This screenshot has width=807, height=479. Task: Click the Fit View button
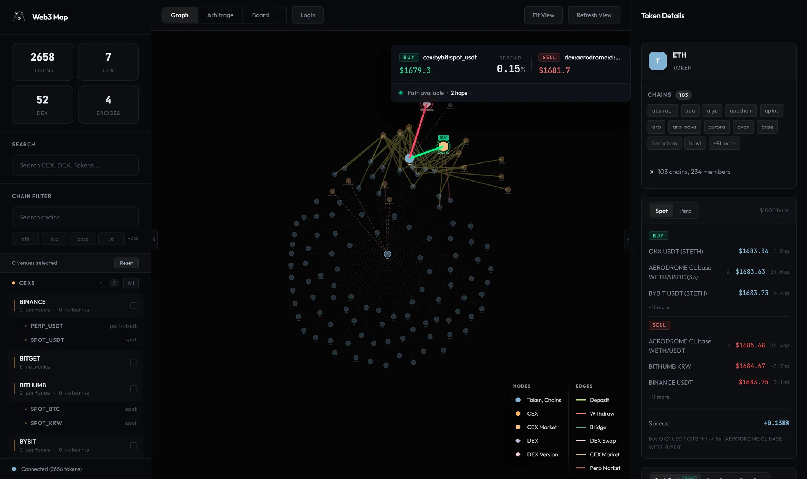(543, 15)
